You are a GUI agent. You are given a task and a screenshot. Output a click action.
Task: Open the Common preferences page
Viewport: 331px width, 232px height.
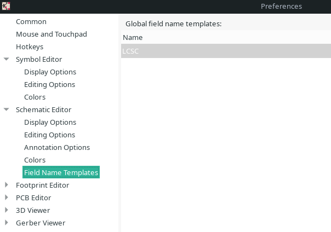click(x=31, y=22)
